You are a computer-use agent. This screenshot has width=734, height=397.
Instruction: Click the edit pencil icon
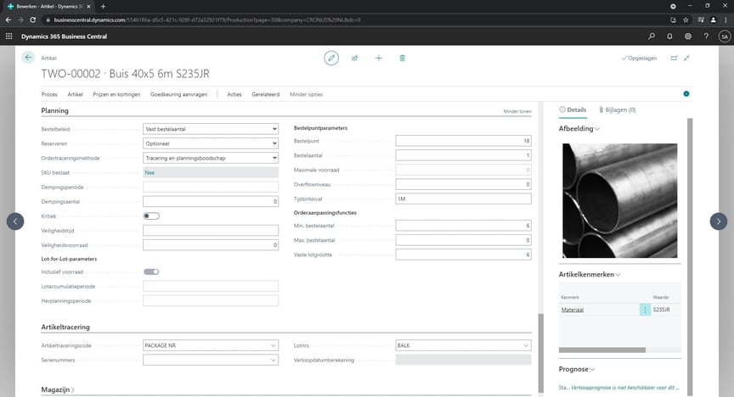331,58
